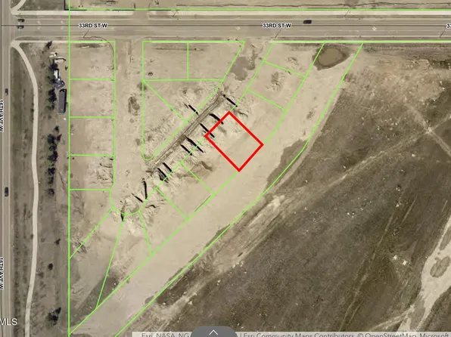
Task: Click the cul-de-sac bulb at road's end
Action: tap(126, 201)
